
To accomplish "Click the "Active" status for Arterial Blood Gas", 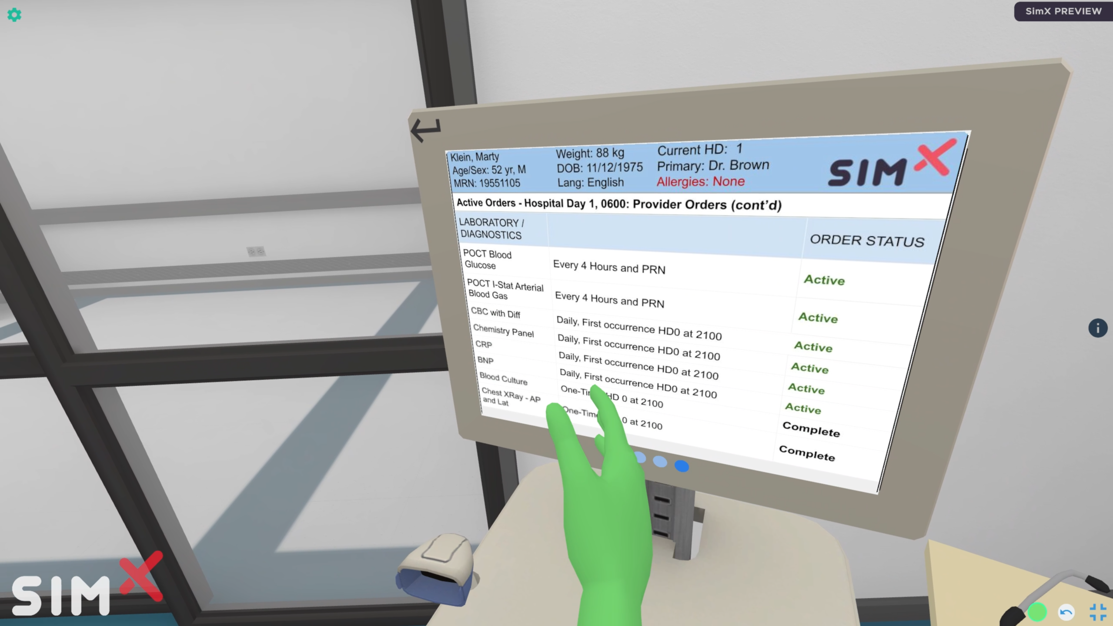I will 818,317.
